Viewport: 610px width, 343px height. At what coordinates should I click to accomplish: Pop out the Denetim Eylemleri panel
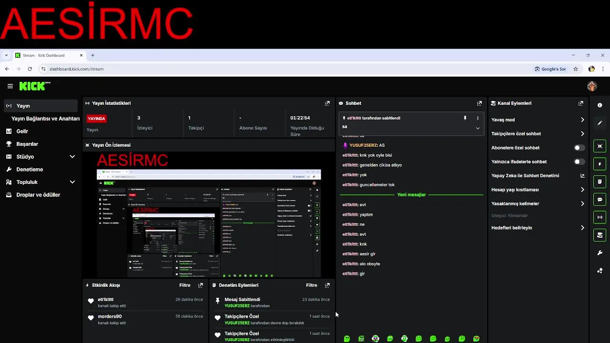[327, 285]
